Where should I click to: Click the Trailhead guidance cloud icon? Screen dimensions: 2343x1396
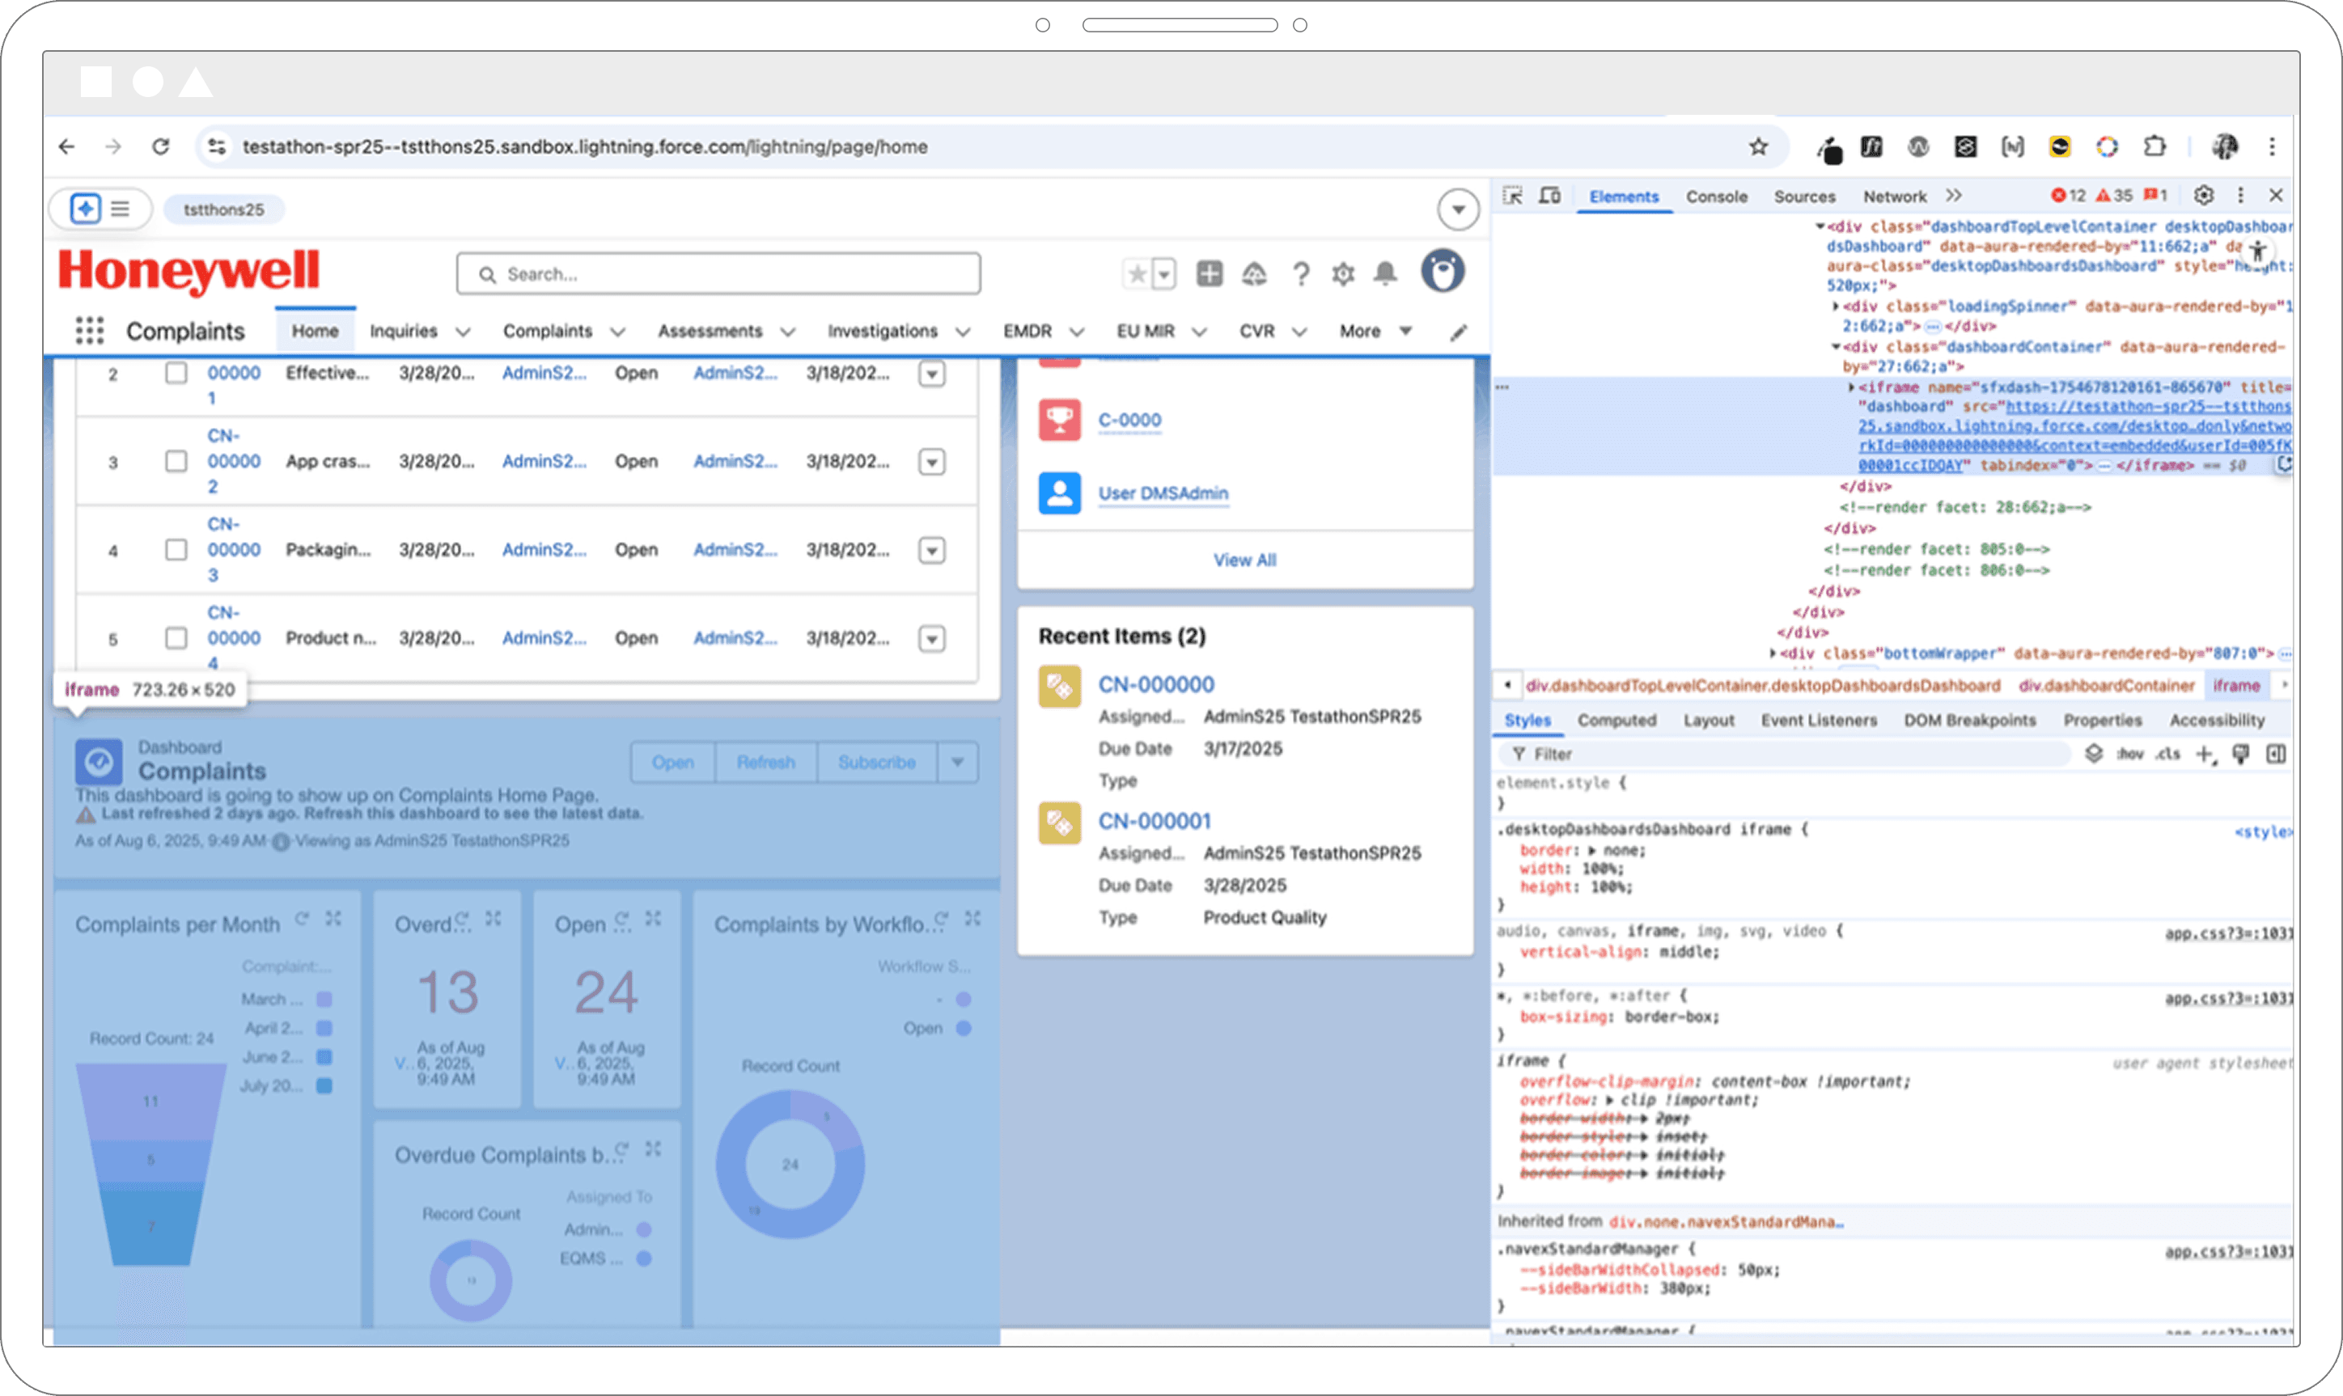click(1254, 273)
